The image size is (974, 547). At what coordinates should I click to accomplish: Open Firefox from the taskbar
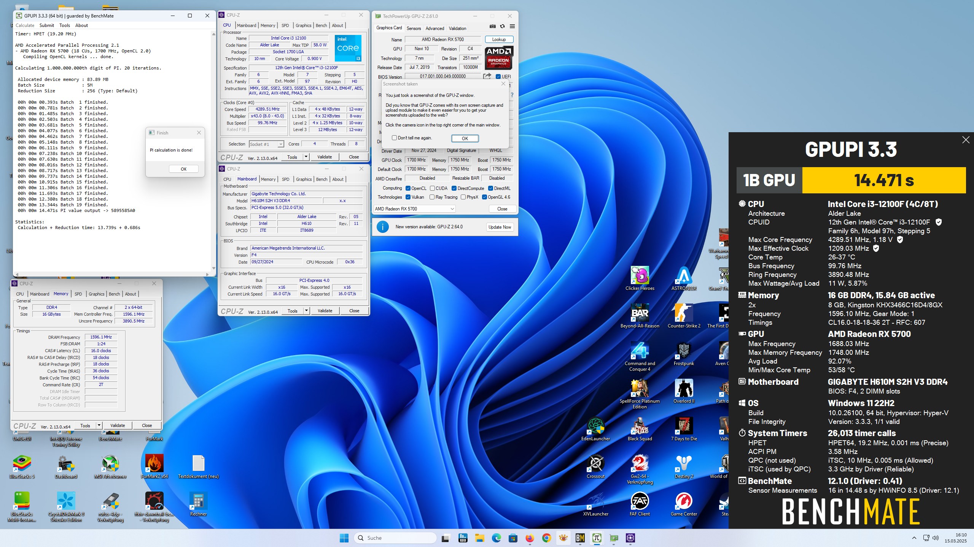530,538
